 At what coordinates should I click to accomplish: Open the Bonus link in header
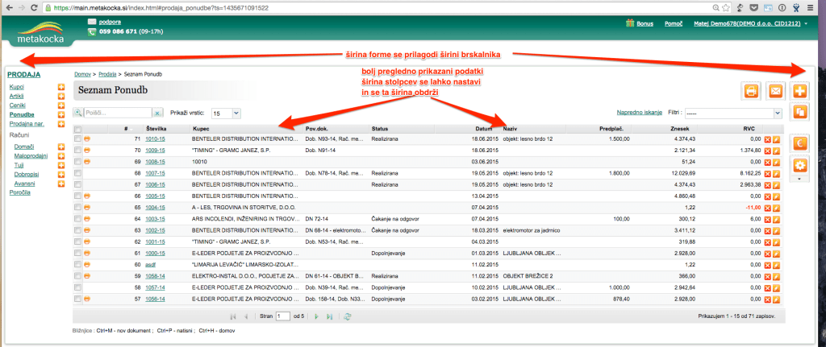pos(645,24)
